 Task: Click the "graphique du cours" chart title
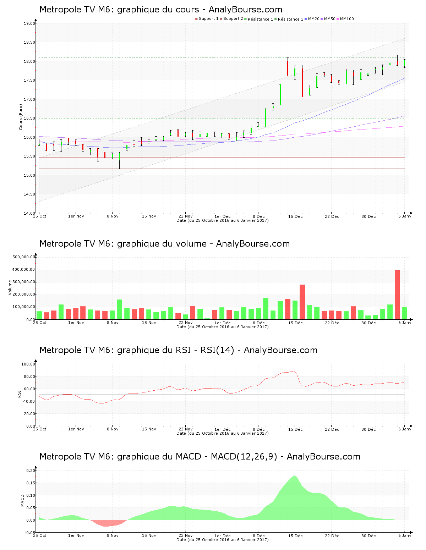click(x=161, y=10)
